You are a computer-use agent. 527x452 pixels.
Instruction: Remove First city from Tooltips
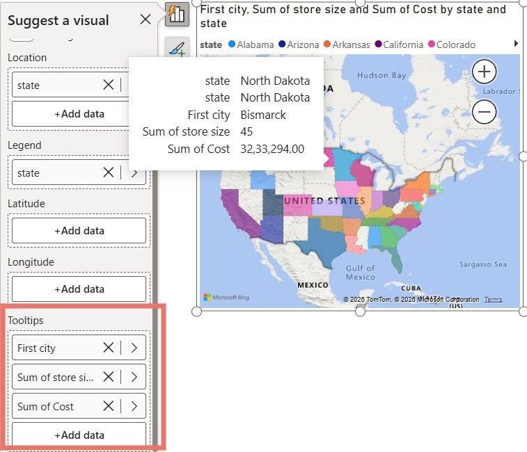108,348
